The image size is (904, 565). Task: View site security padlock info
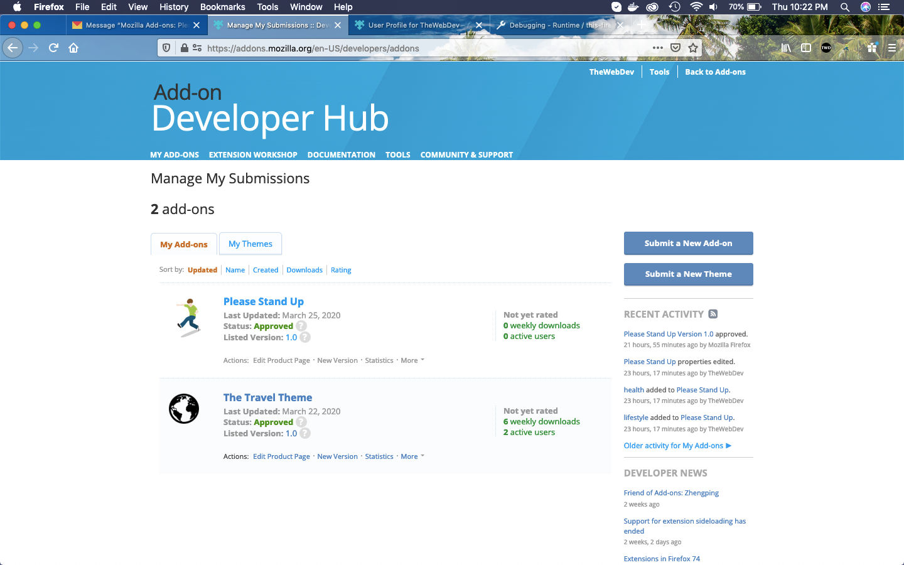coord(184,48)
